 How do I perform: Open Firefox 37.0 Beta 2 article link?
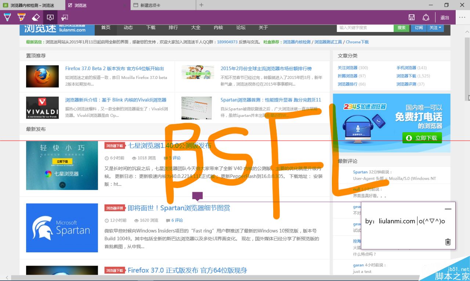click(115, 69)
